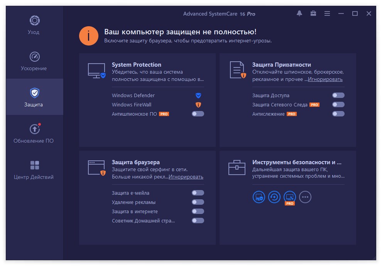Open the Защита браузера heading

pos(136,162)
